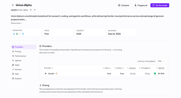Click the Stealth provider warning badge icon
The height and width of the screenshot is (98, 181).
(56, 74)
